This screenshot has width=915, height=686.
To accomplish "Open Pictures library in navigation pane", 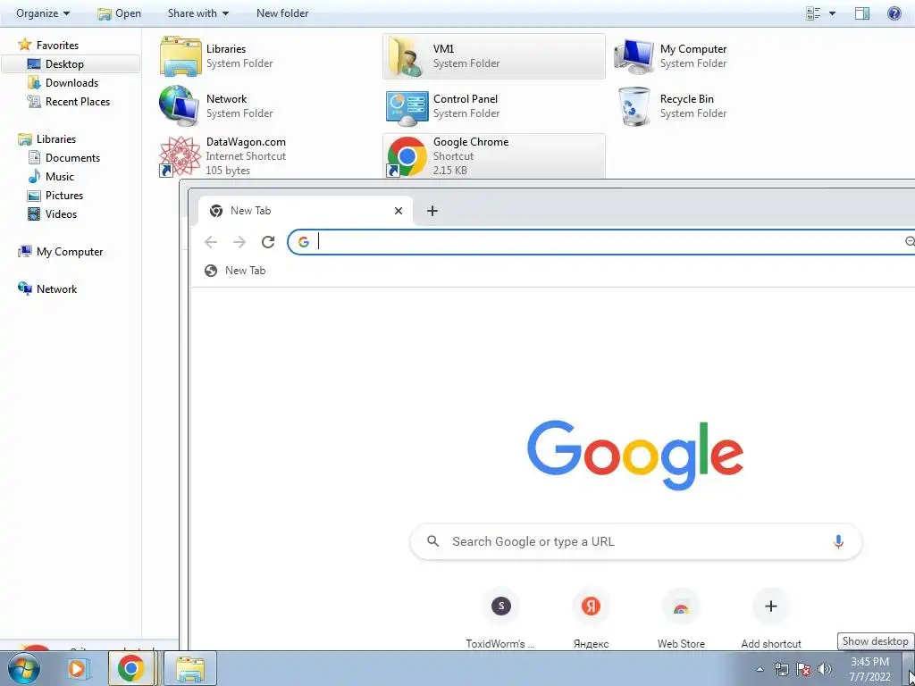I will pos(64,196).
